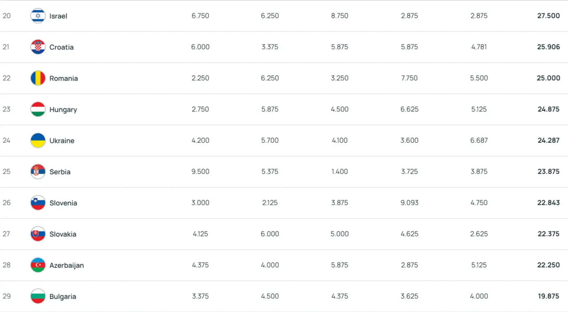The height and width of the screenshot is (312, 568).
Task: Click the Croatia flag icon
Action: pos(38,47)
